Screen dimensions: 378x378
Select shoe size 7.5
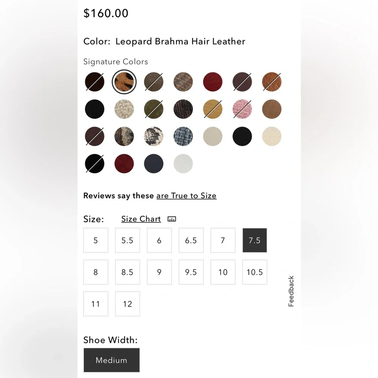click(254, 240)
